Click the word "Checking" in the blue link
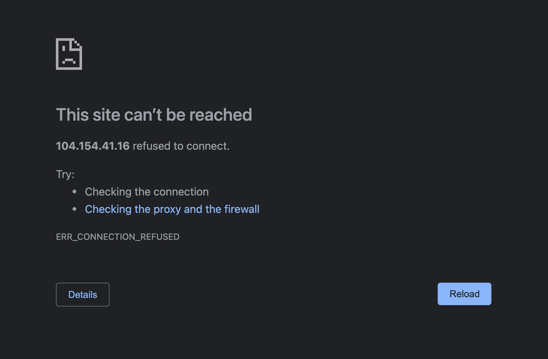The image size is (548, 359). (x=108, y=209)
